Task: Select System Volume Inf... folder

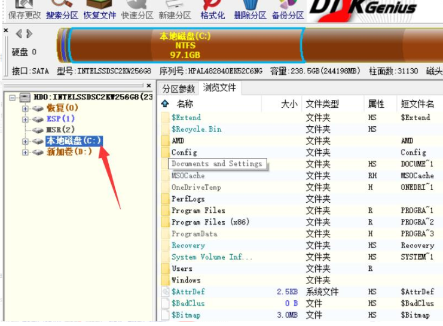Action: (212, 257)
